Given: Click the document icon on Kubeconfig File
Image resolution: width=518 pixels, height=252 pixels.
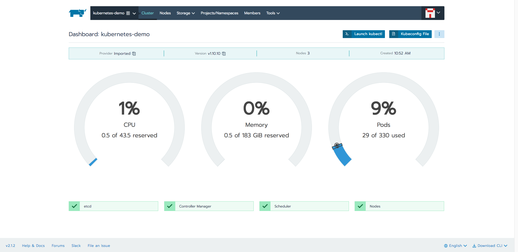Looking at the screenshot, I should point(394,34).
